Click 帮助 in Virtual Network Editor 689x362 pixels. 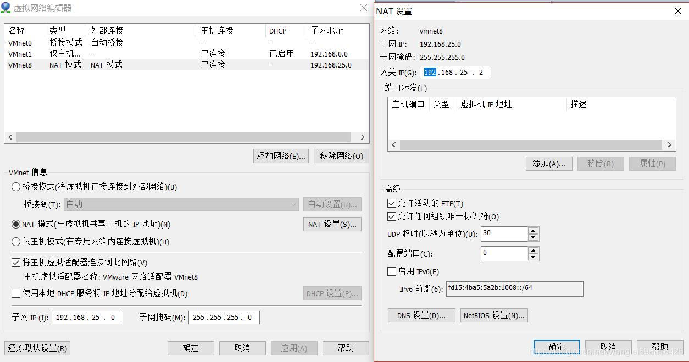point(346,348)
